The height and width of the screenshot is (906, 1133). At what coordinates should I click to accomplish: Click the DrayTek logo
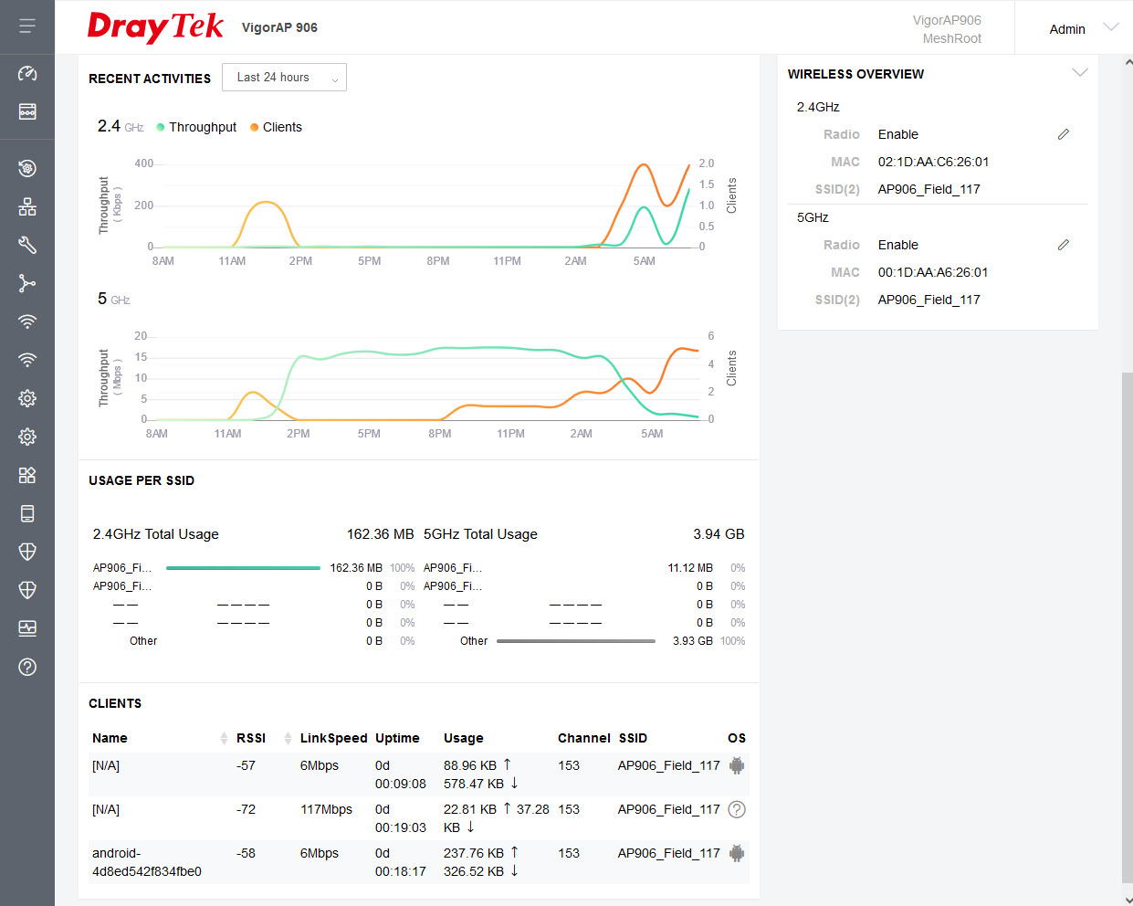pos(155,26)
